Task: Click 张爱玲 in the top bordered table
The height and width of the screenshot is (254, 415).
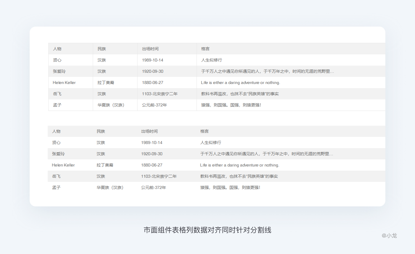Action: pos(59,71)
